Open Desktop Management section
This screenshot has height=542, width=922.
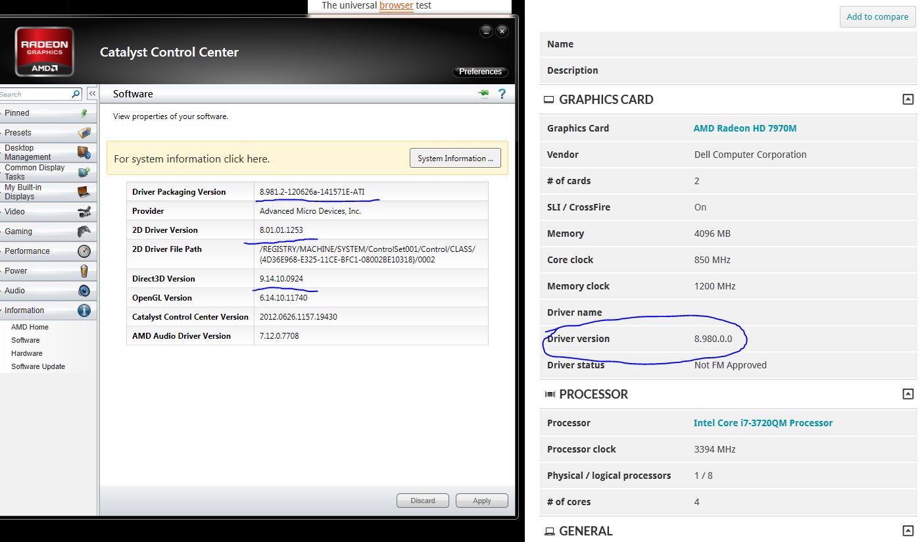coord(48,153)
